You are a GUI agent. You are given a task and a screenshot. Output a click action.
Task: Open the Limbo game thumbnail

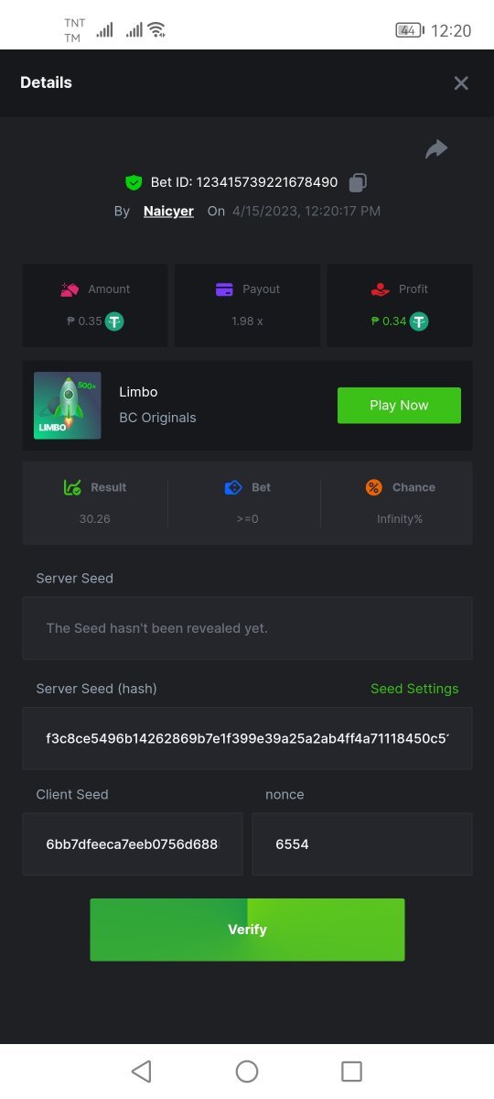(x=68, y=405)
